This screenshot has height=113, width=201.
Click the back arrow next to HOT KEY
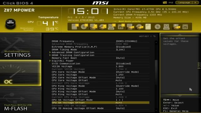(154, 36)
